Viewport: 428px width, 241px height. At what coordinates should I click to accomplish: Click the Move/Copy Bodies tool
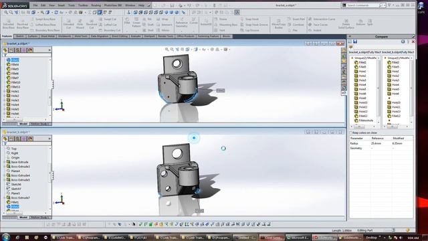pyautogui.click(x=278, y=24)
